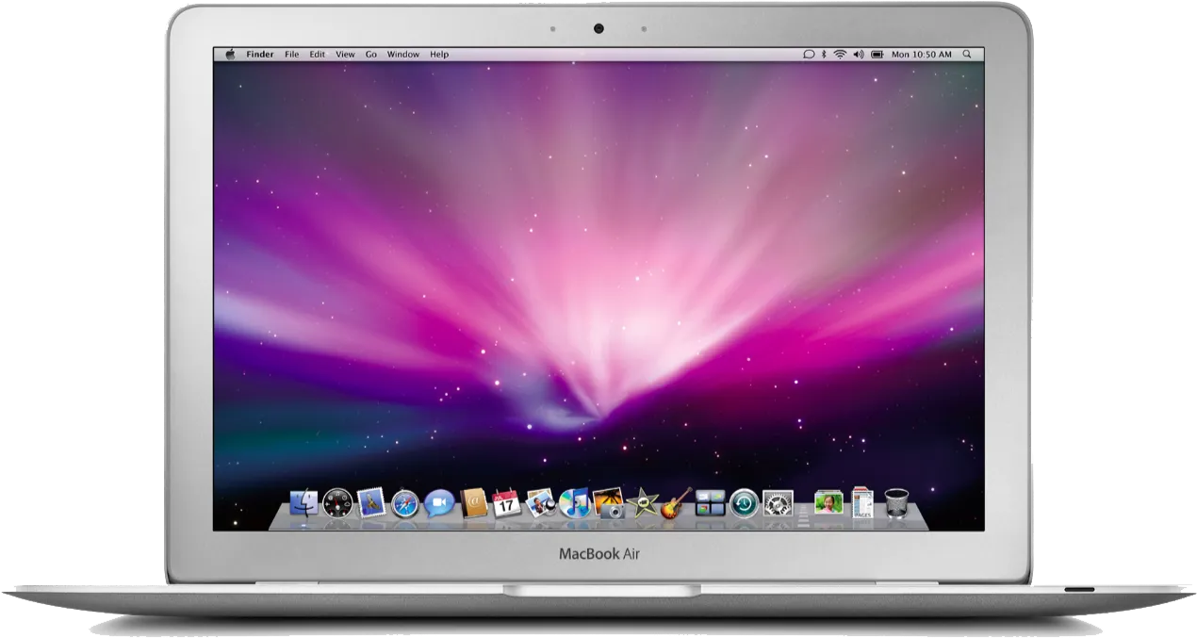1197x638 pixels.
Task: Launch iChat from the Dock
Action: click(x=438, y=504)
